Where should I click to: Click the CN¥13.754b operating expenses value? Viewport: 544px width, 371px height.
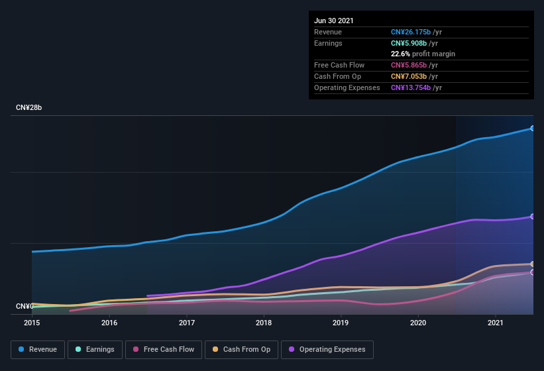(411, 87)
